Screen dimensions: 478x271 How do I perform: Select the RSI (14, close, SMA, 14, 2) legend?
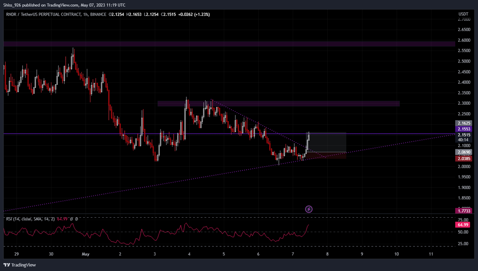pyautogui.click(x=30, y=218)
